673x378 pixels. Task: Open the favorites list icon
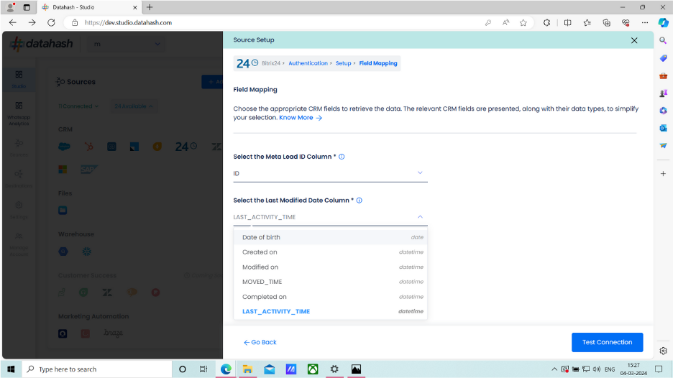click(587, 23)
